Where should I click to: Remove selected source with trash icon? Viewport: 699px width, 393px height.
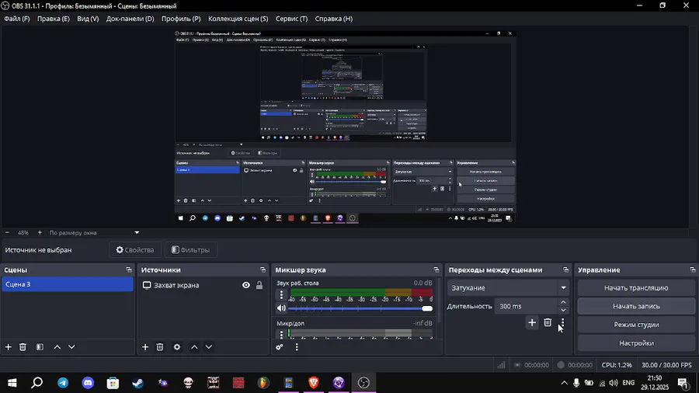[x=160, y=347]
